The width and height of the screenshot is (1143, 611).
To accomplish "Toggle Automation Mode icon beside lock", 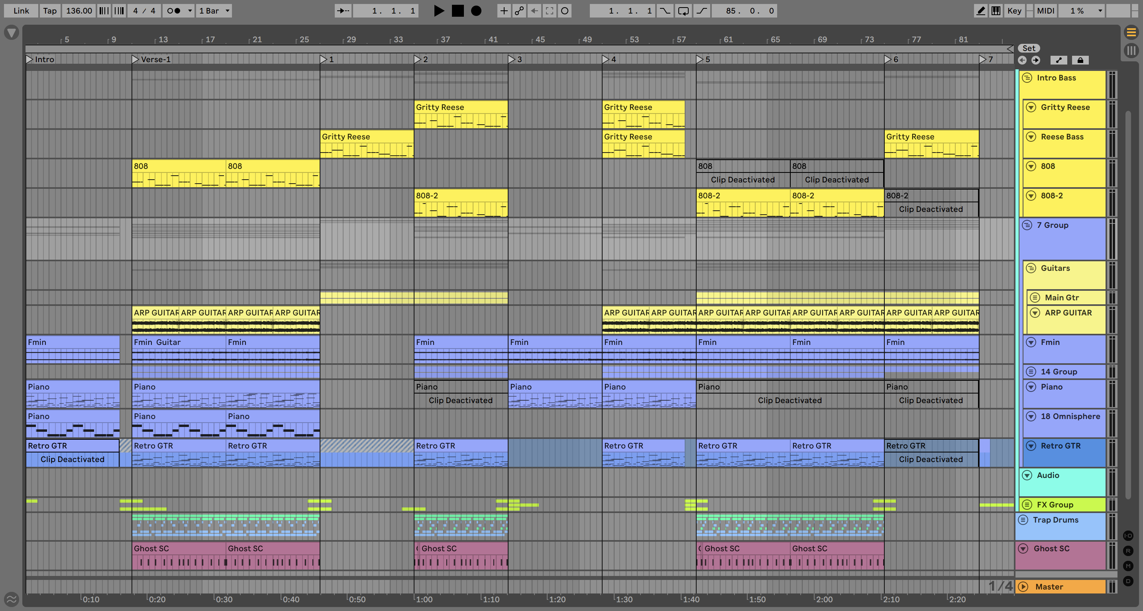I will tap(1059, 60).
